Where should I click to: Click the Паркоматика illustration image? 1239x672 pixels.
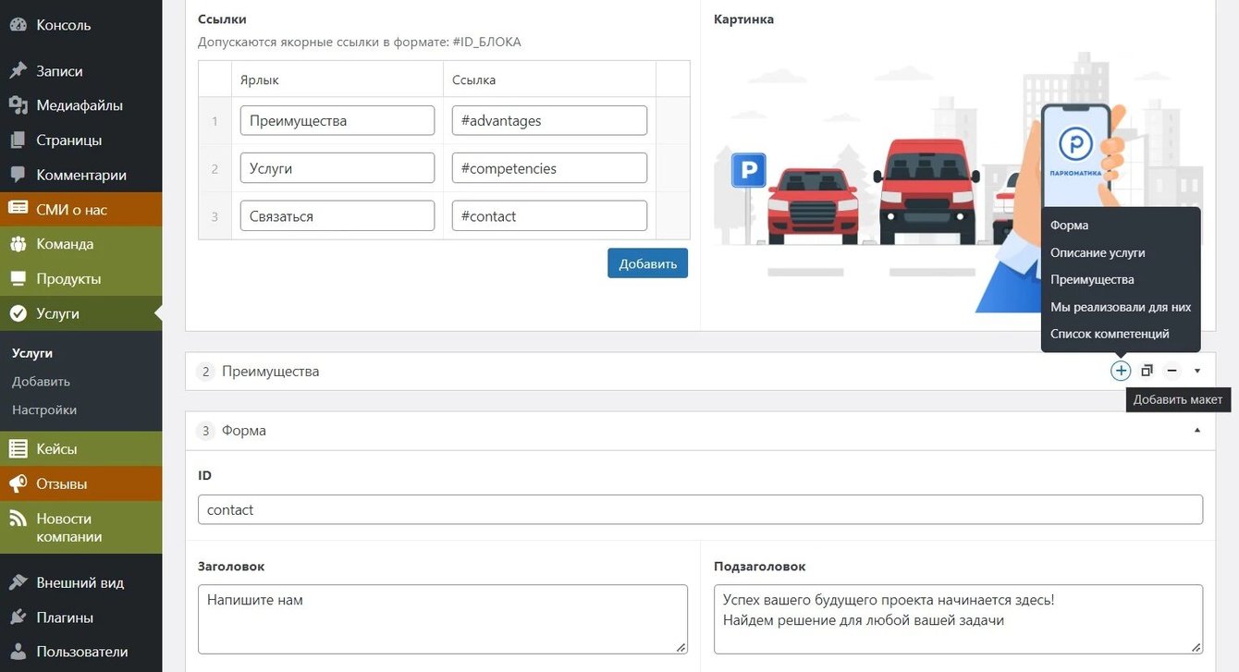pos(878,176)
